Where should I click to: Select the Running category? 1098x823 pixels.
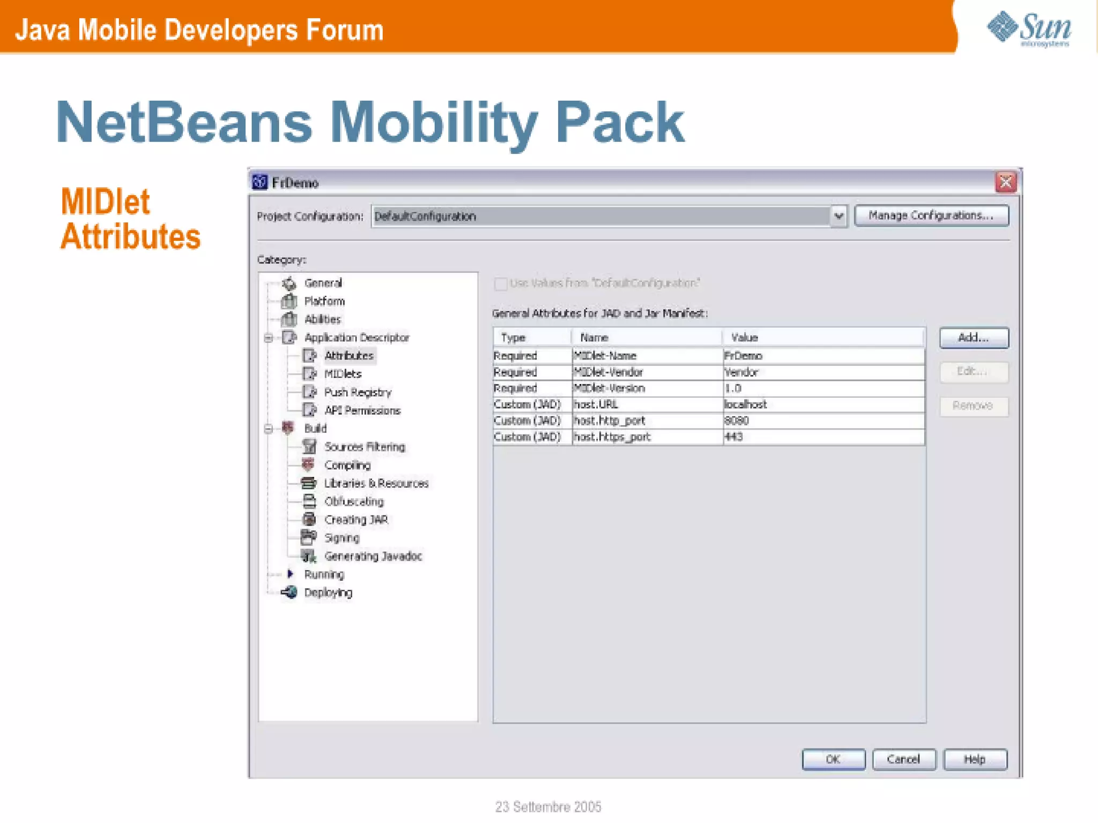[324, 574]
